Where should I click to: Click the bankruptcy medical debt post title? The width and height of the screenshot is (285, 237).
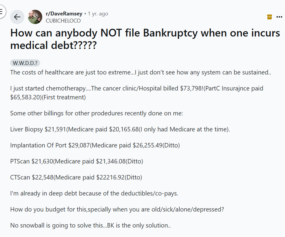pos(145,39)
